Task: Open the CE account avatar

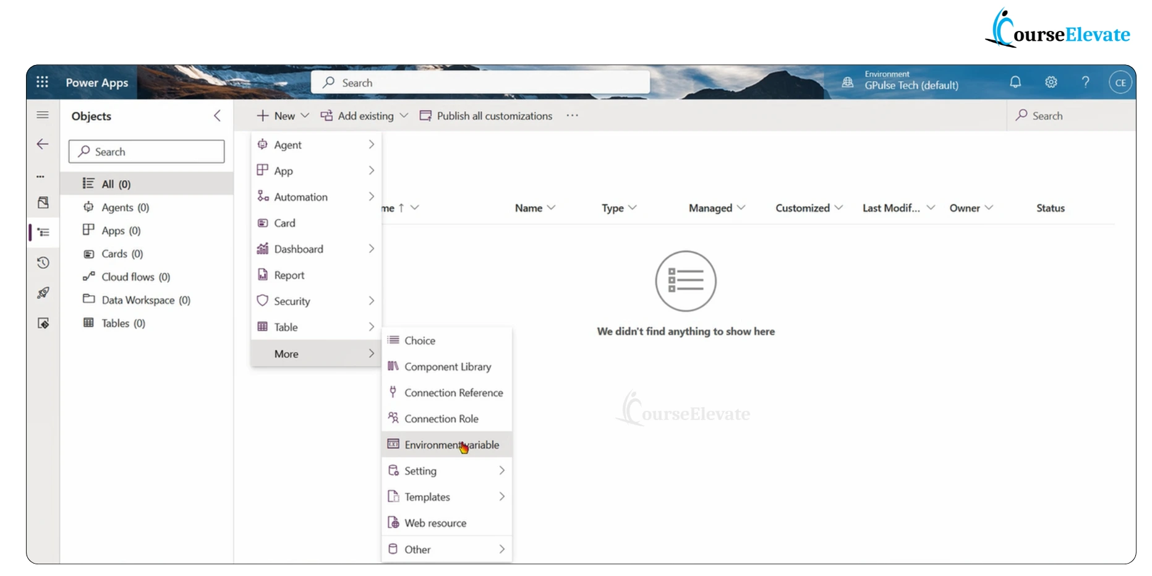Action: point(1120,82)
